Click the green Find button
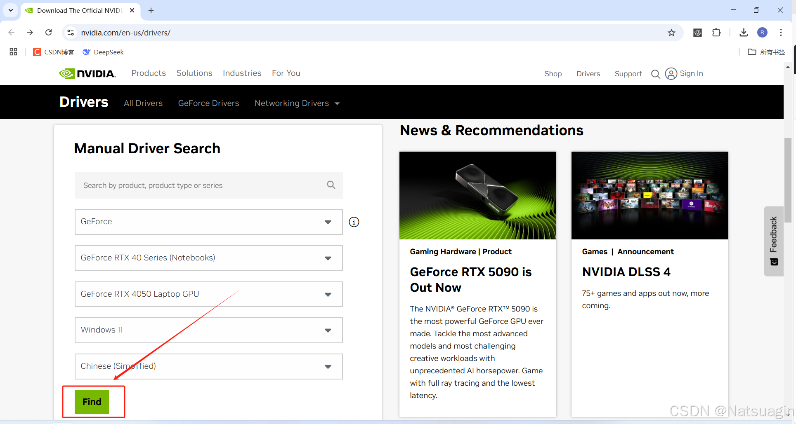Viewport: 796px width, 424px height. click(x=92, y=402)
